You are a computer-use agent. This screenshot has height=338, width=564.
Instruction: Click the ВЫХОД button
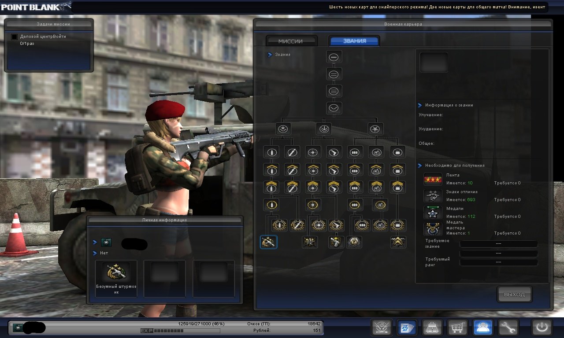pyautogui.click(x=514, y=294)
